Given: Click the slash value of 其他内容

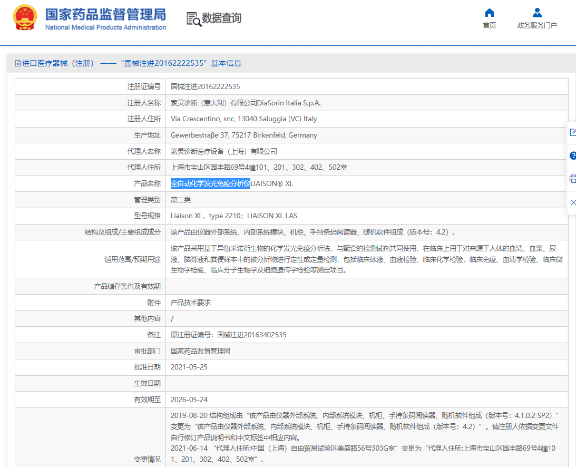Looking at the screenshot, I should [172, 318].
